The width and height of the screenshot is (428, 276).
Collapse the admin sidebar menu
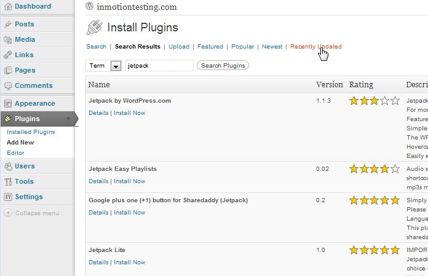tap(7, 213)
